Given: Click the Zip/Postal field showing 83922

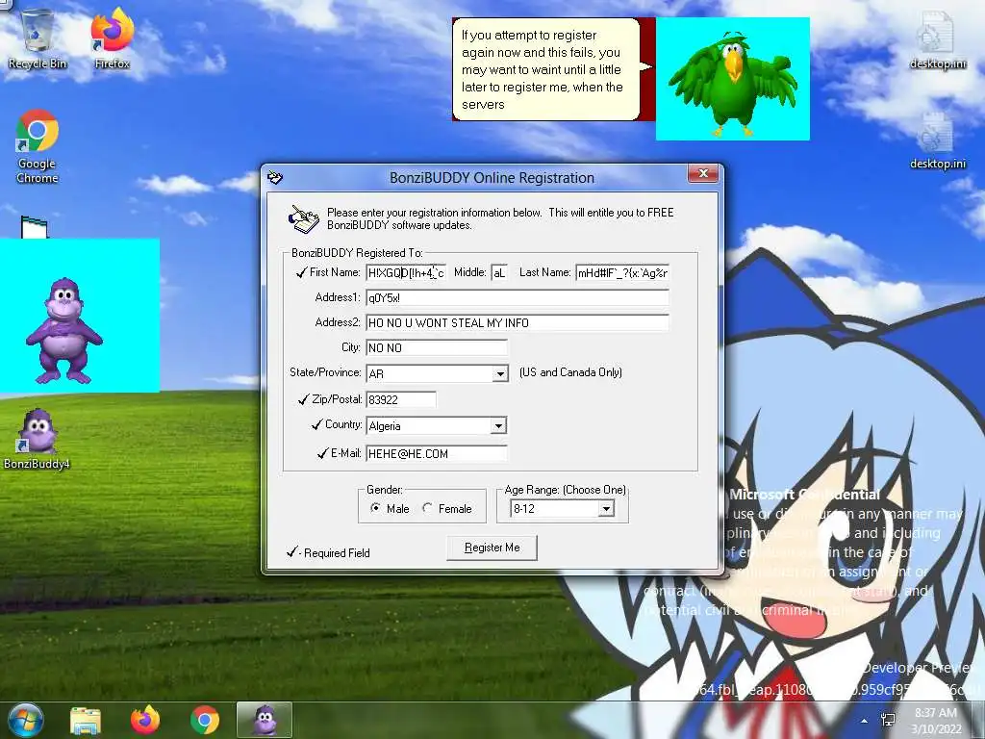Looking at the screenshot, I should [401, 399].
